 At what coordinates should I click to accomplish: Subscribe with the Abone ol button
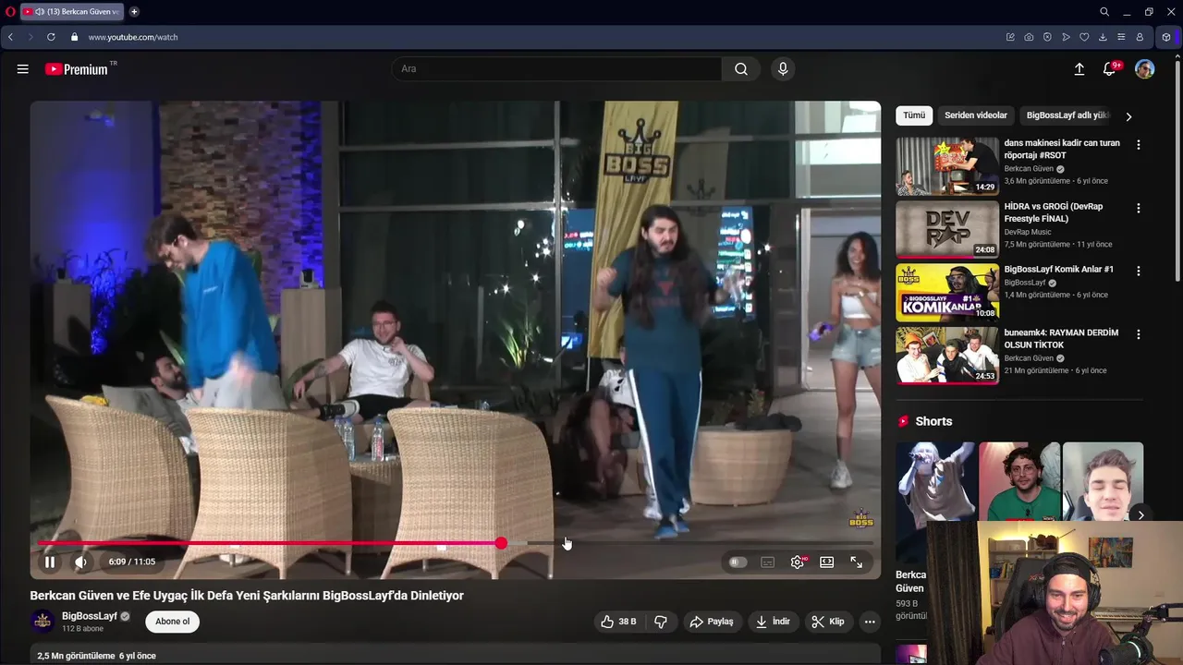(x=173, y=622)
